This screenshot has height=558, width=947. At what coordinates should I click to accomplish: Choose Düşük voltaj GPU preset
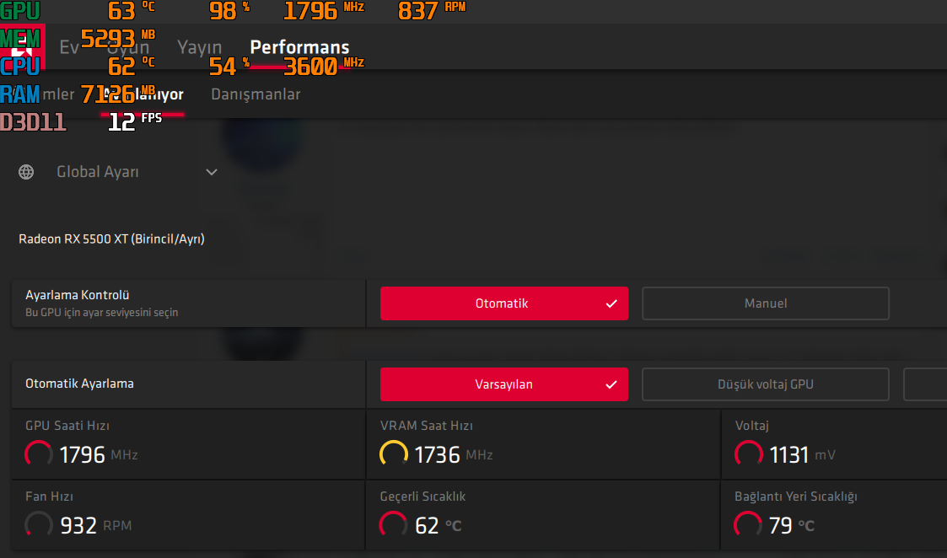coord(766,384)
